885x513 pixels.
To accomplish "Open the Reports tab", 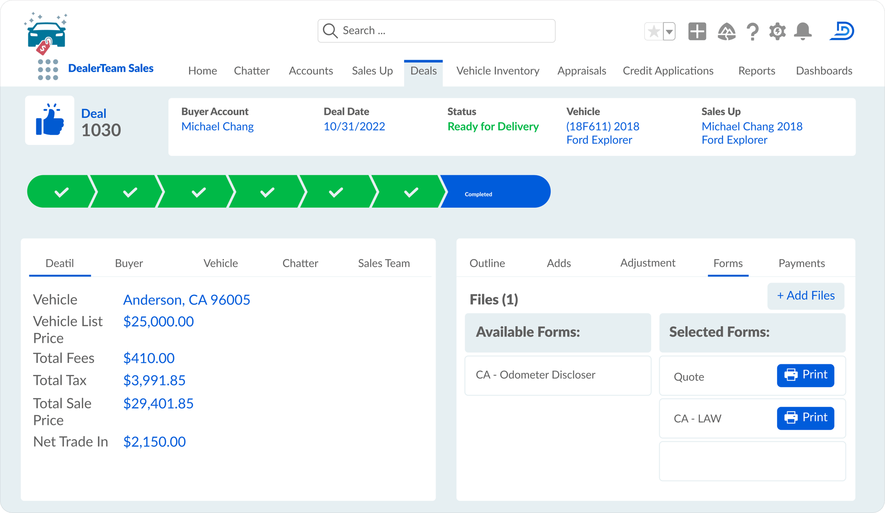I will (757, 71).
